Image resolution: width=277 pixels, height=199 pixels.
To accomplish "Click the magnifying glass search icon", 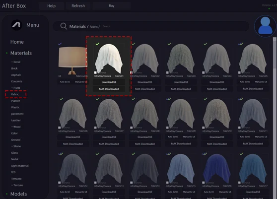I will click(64, 26).
